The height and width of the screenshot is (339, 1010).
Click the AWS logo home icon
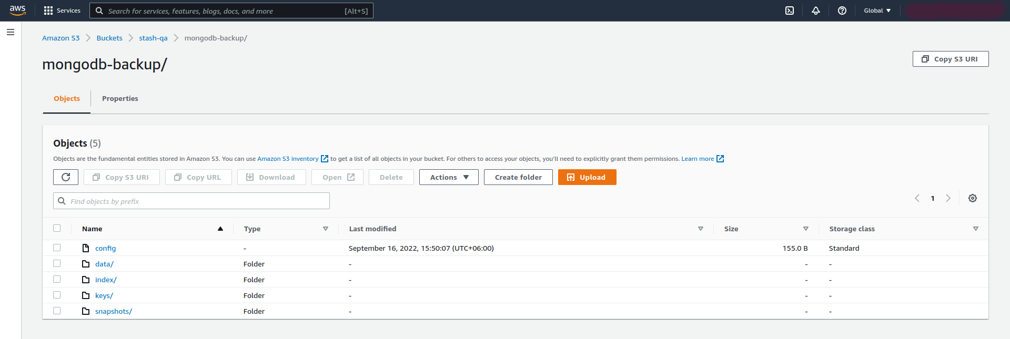tap(17, 11)
